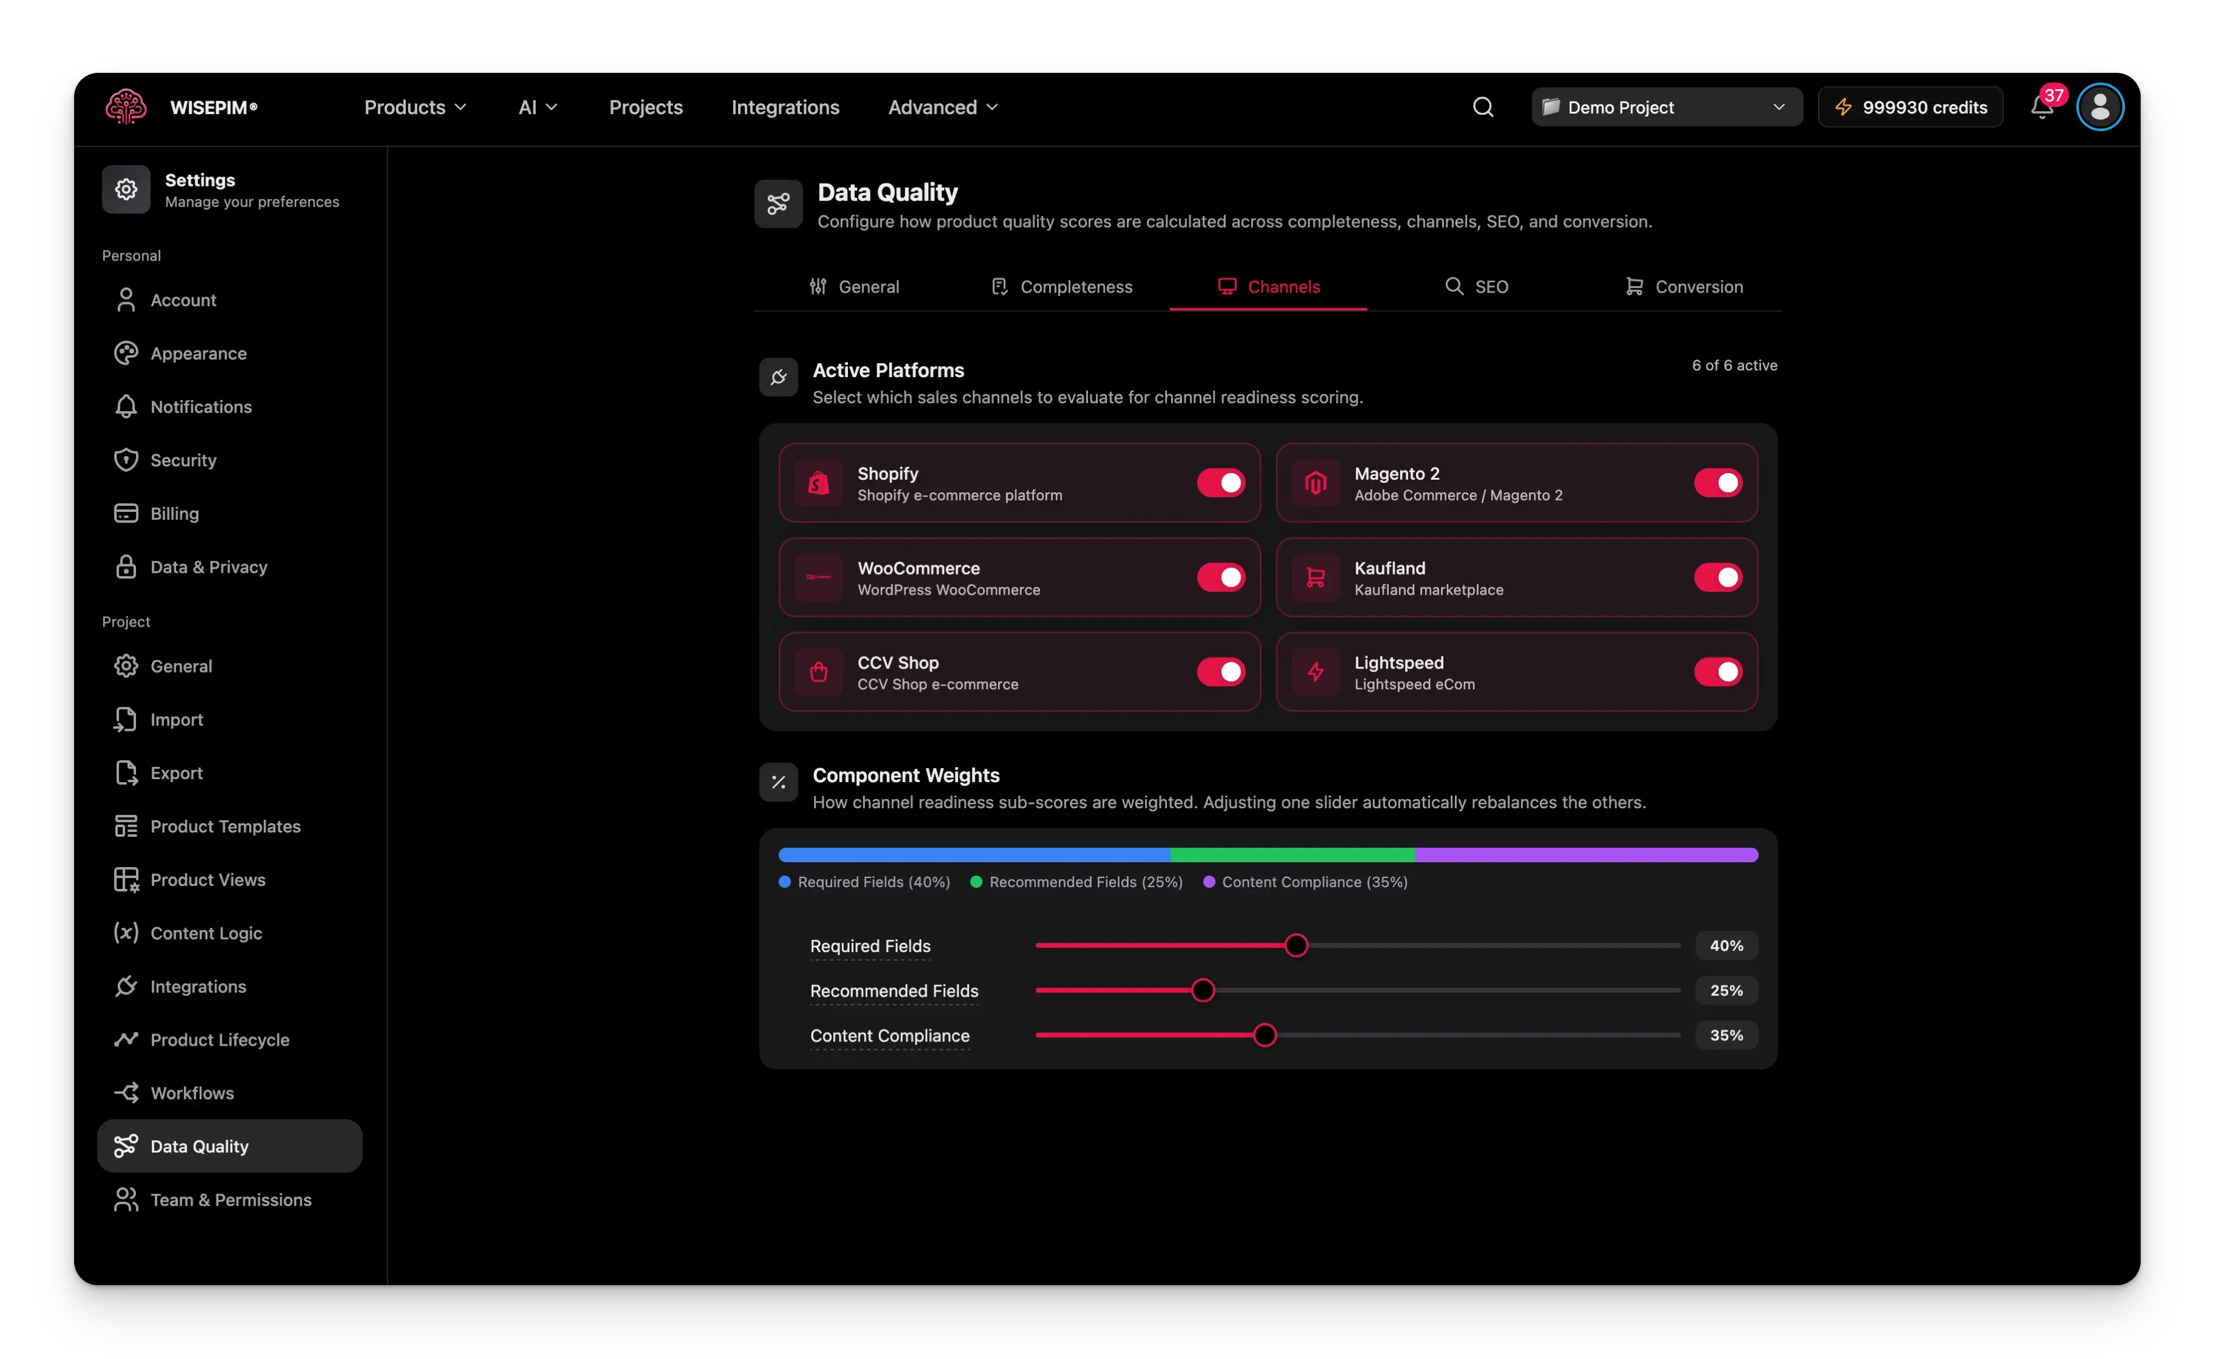Screen dimensions: 2216x1359
Task: Switch to the Conversion tab
Action: click(x=1684, y=287)
